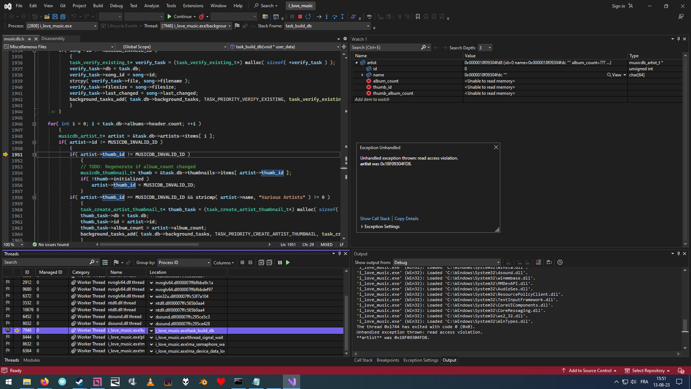Click the Restart debugging icon
This screenshot has width=691, height=389.
308,17
